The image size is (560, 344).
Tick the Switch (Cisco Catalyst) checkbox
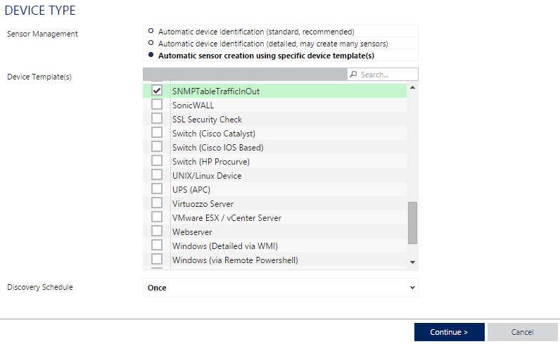(x=156, y=132)
